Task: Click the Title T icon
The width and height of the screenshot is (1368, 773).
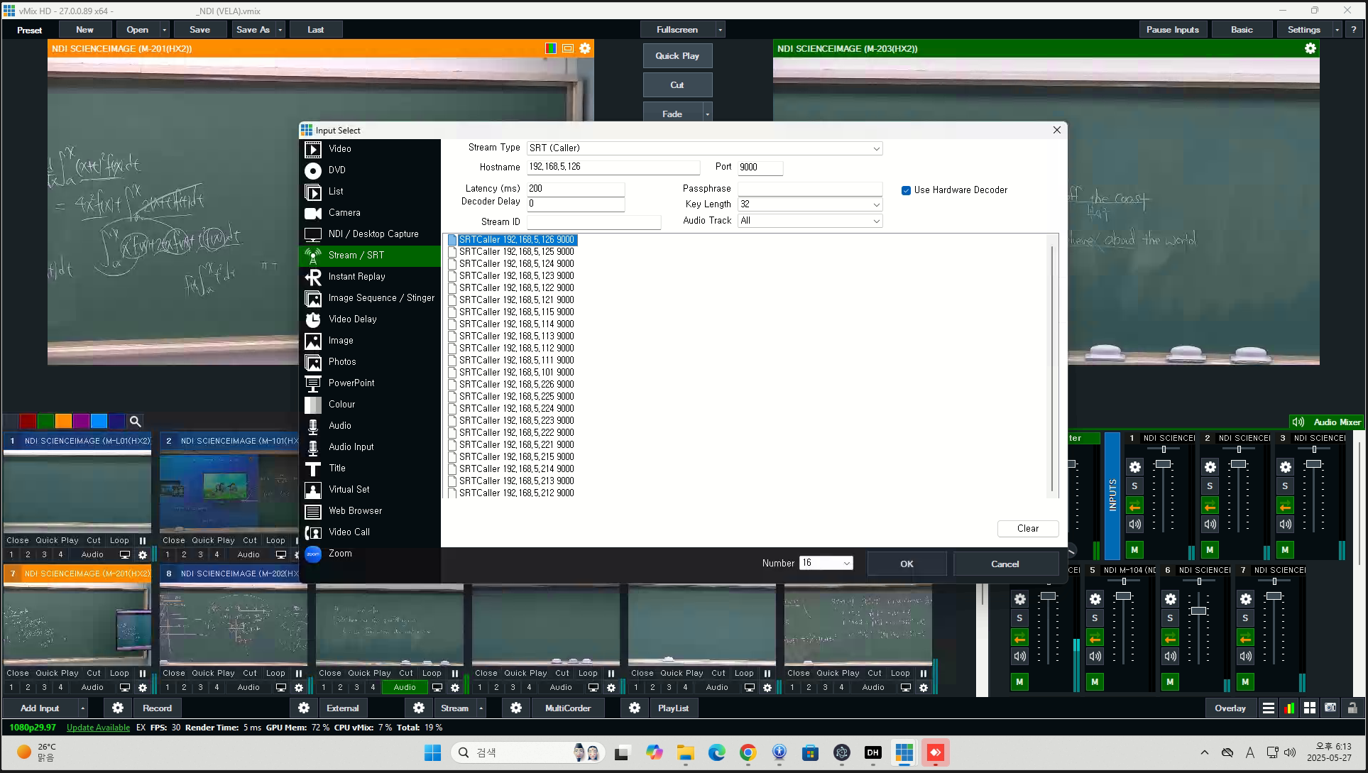Action: click(313, 468)
